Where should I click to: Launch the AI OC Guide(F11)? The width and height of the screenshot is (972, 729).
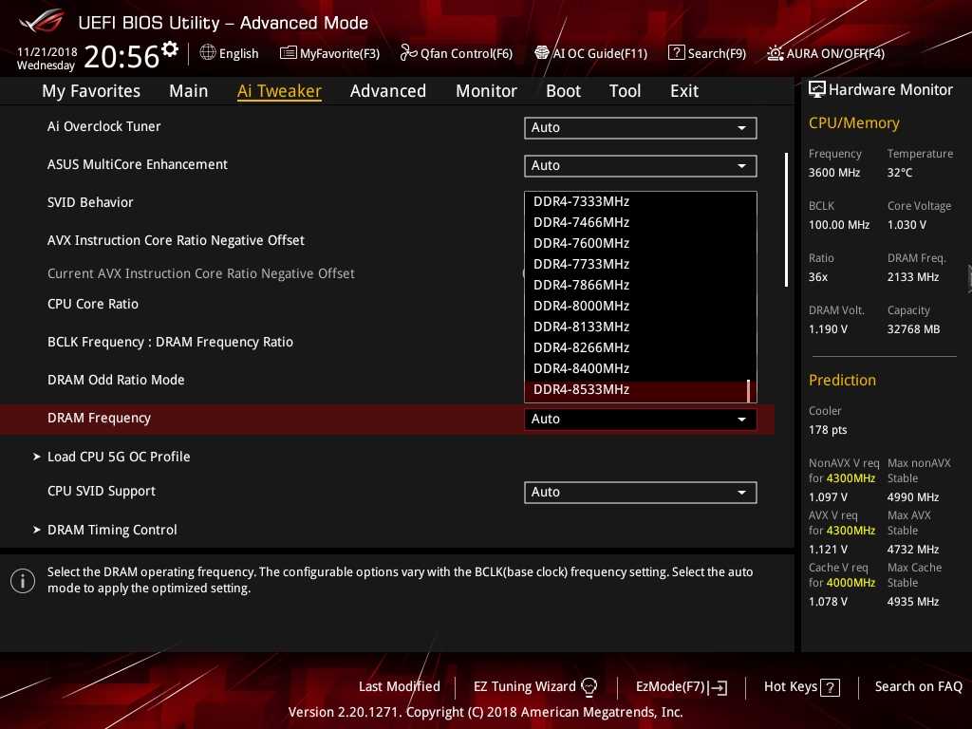[x=542, y=53]
